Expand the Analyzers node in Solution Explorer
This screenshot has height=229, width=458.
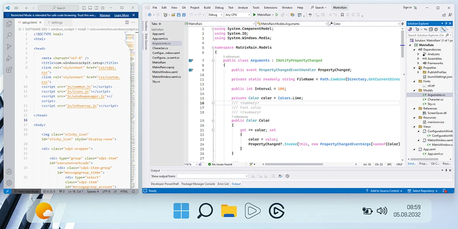pos(418,54)
